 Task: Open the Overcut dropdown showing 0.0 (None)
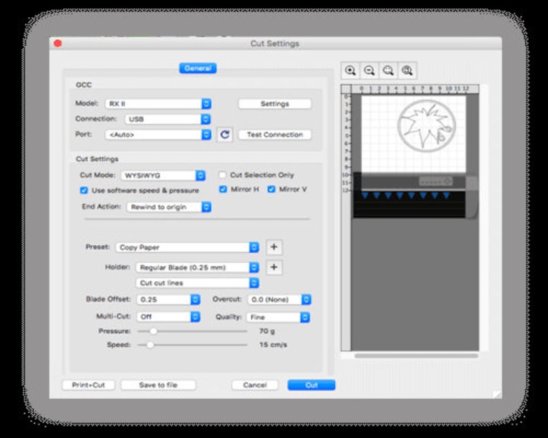[280, 299]
